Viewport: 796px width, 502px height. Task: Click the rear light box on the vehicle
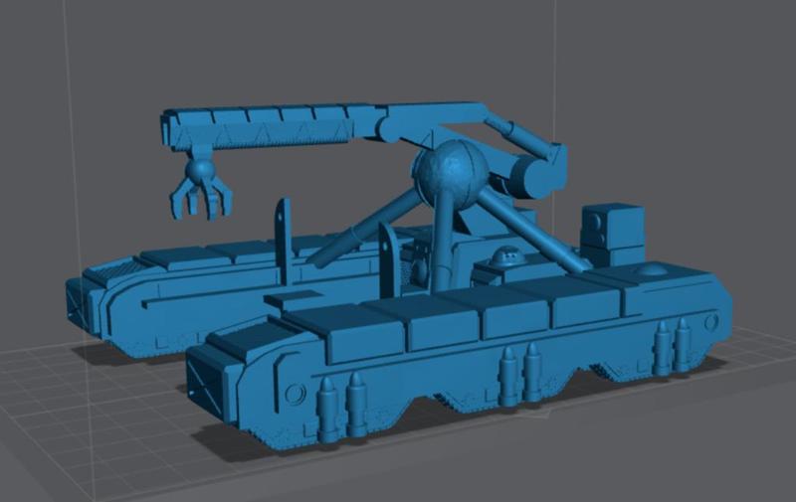pyautogui.click(x=613, y=233)
